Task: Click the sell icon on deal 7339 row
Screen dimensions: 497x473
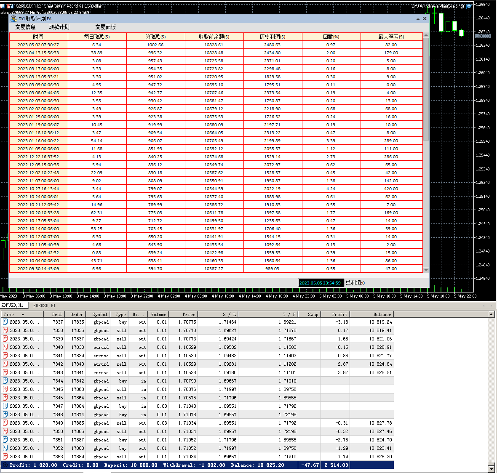Action: [5, 339]
